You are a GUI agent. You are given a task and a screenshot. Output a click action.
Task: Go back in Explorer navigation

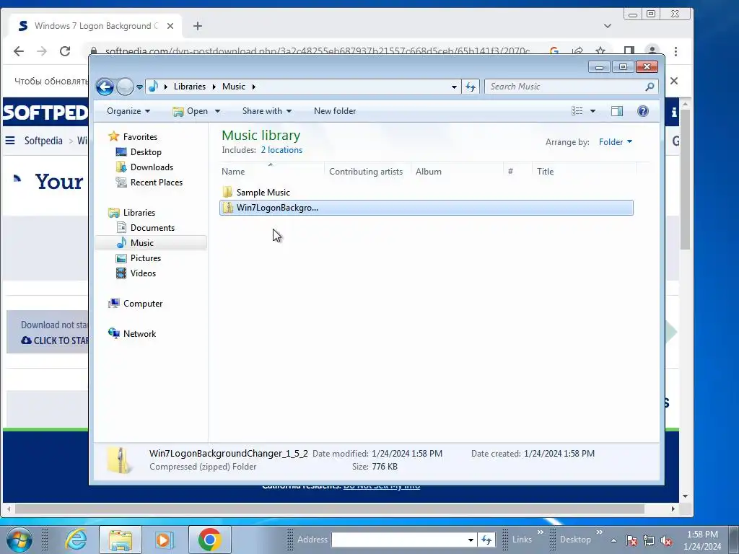click(105, 87)
